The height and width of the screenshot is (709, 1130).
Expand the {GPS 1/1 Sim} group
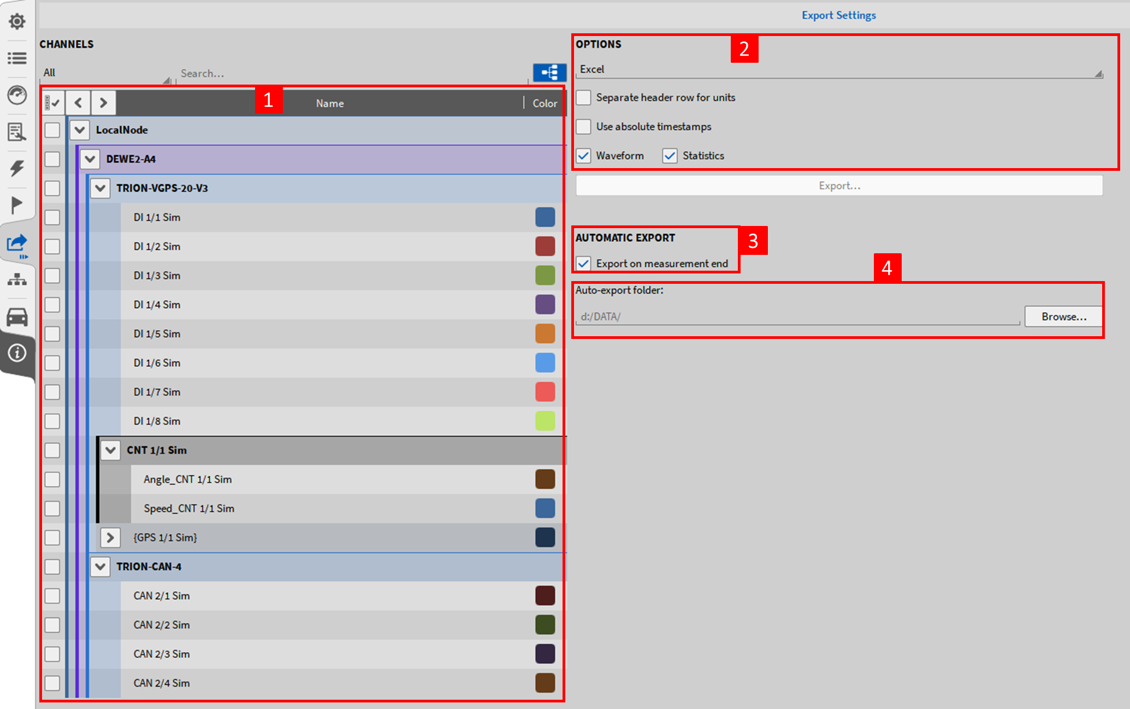(110, 538)
